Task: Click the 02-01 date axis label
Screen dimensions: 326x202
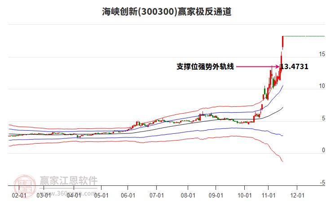Action: (19, 196)
